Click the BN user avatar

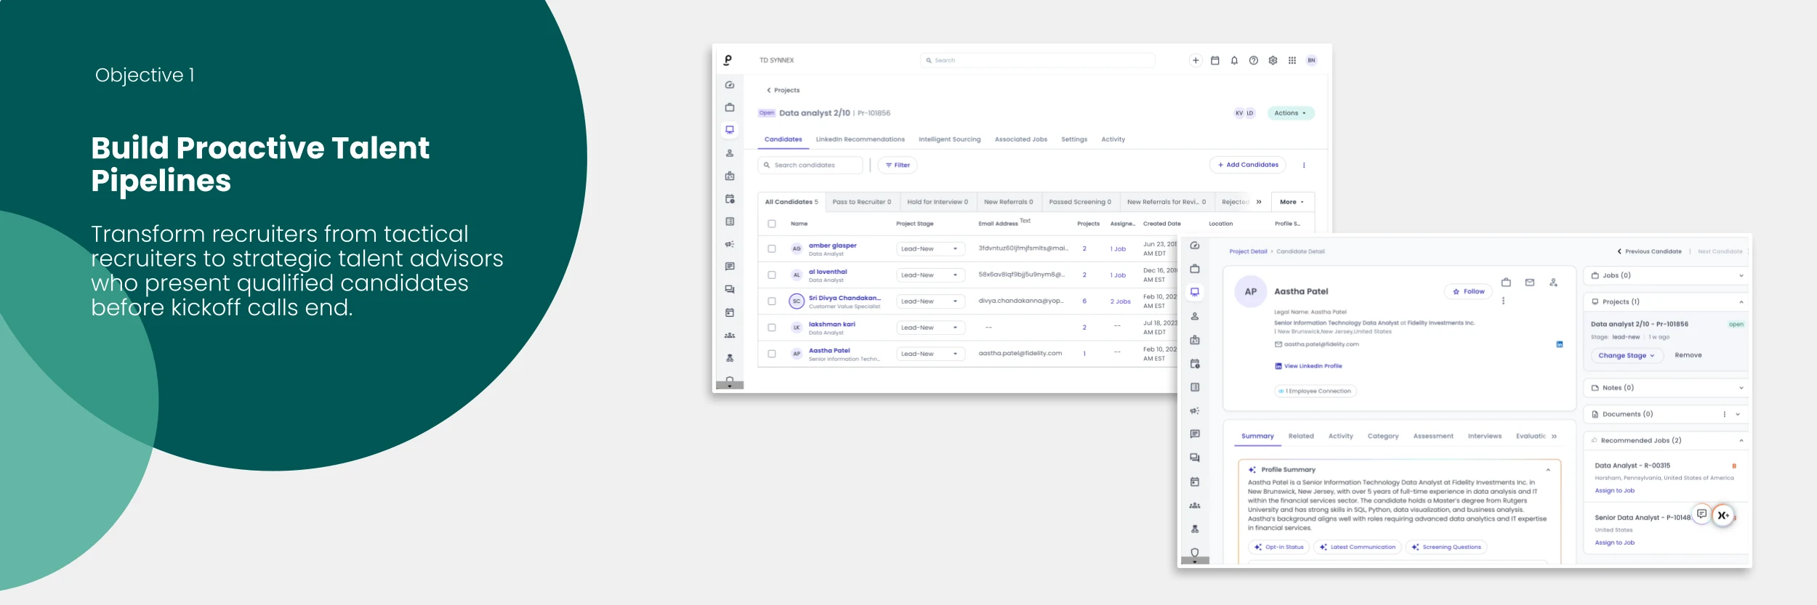(1311, 60)
